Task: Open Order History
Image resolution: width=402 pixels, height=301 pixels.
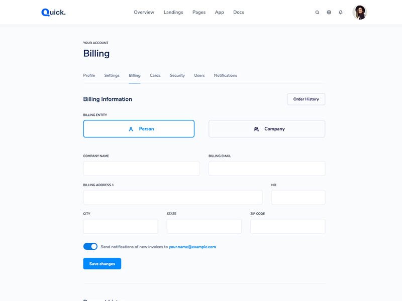Action: pos(306,99)
